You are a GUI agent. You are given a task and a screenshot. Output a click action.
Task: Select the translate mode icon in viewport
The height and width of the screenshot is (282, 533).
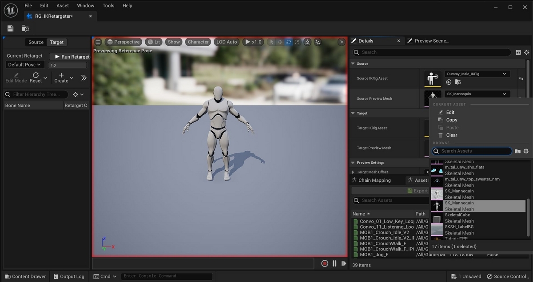[x=280, y=42]
